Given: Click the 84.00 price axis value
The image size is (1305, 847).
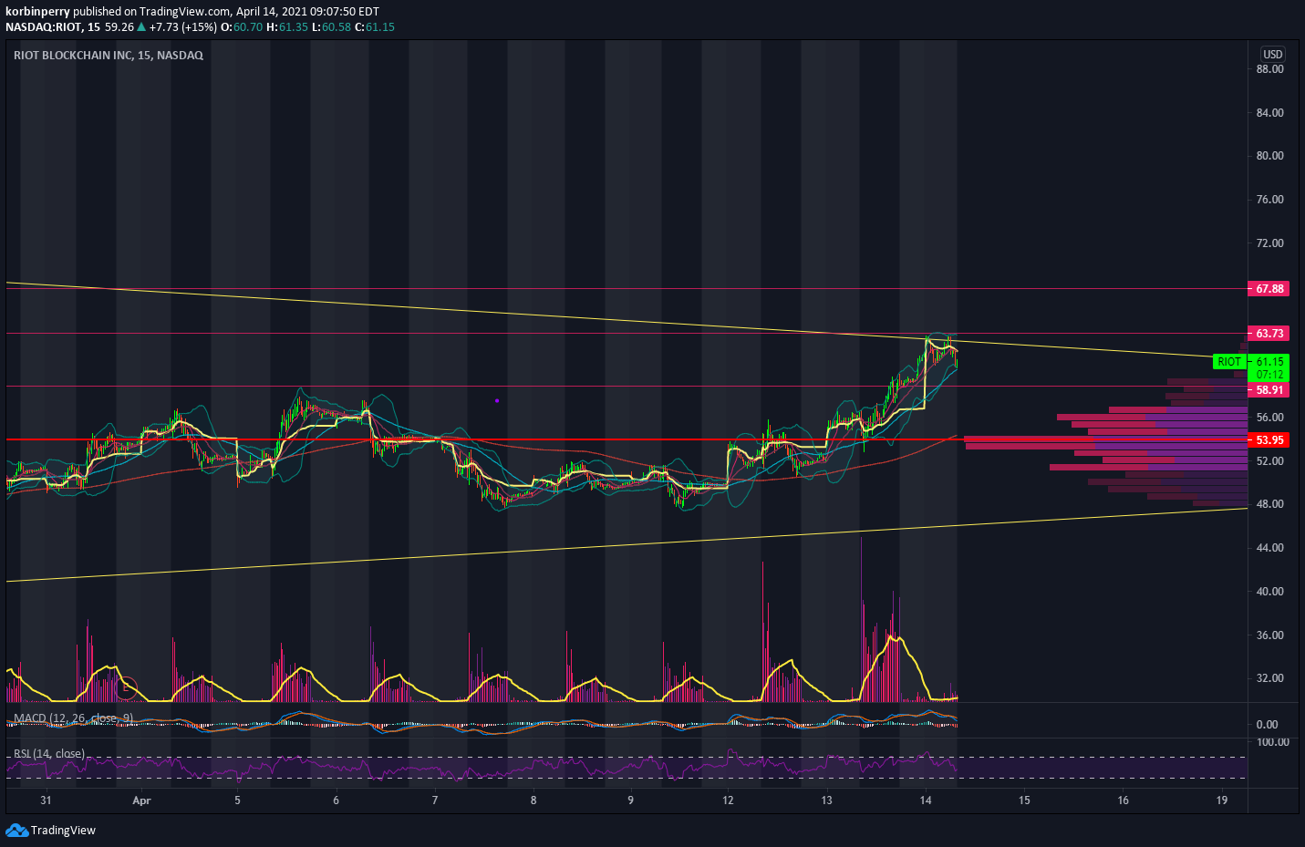Looking at the screenshot, I should [1269, 113].
